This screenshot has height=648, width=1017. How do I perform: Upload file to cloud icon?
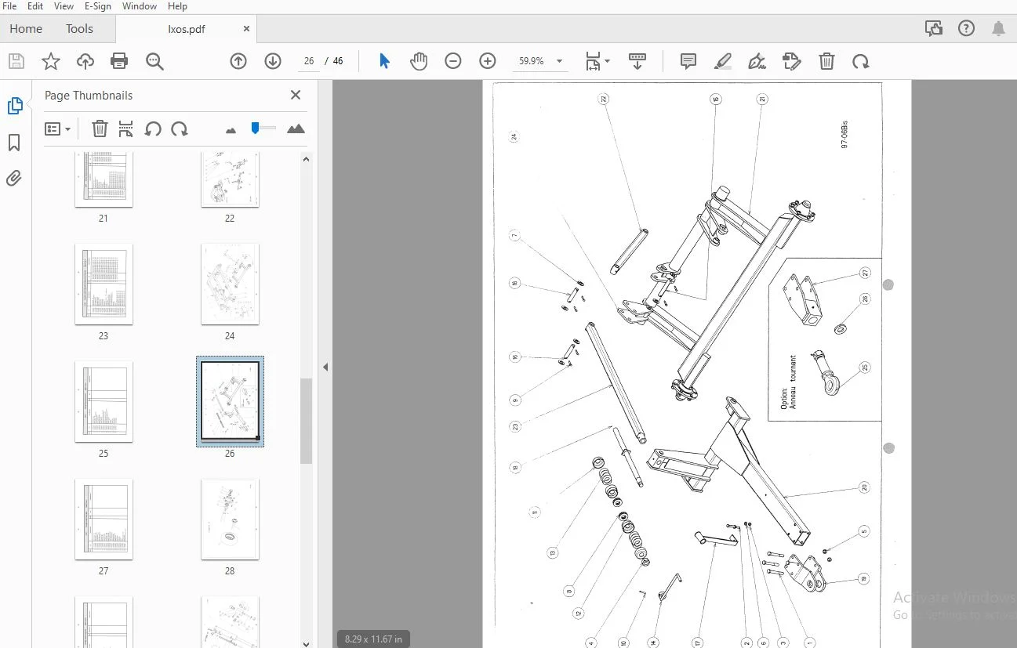pyautogui.click(x=85, y=61)
